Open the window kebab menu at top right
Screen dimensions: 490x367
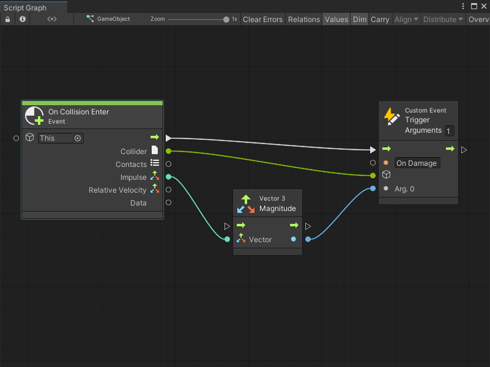tap(464, 6)
